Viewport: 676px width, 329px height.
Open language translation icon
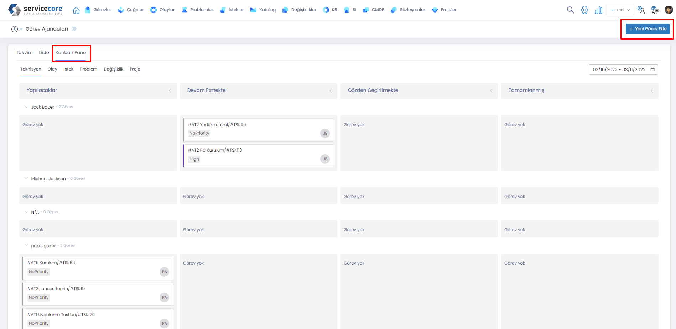[x=655, y=10]
